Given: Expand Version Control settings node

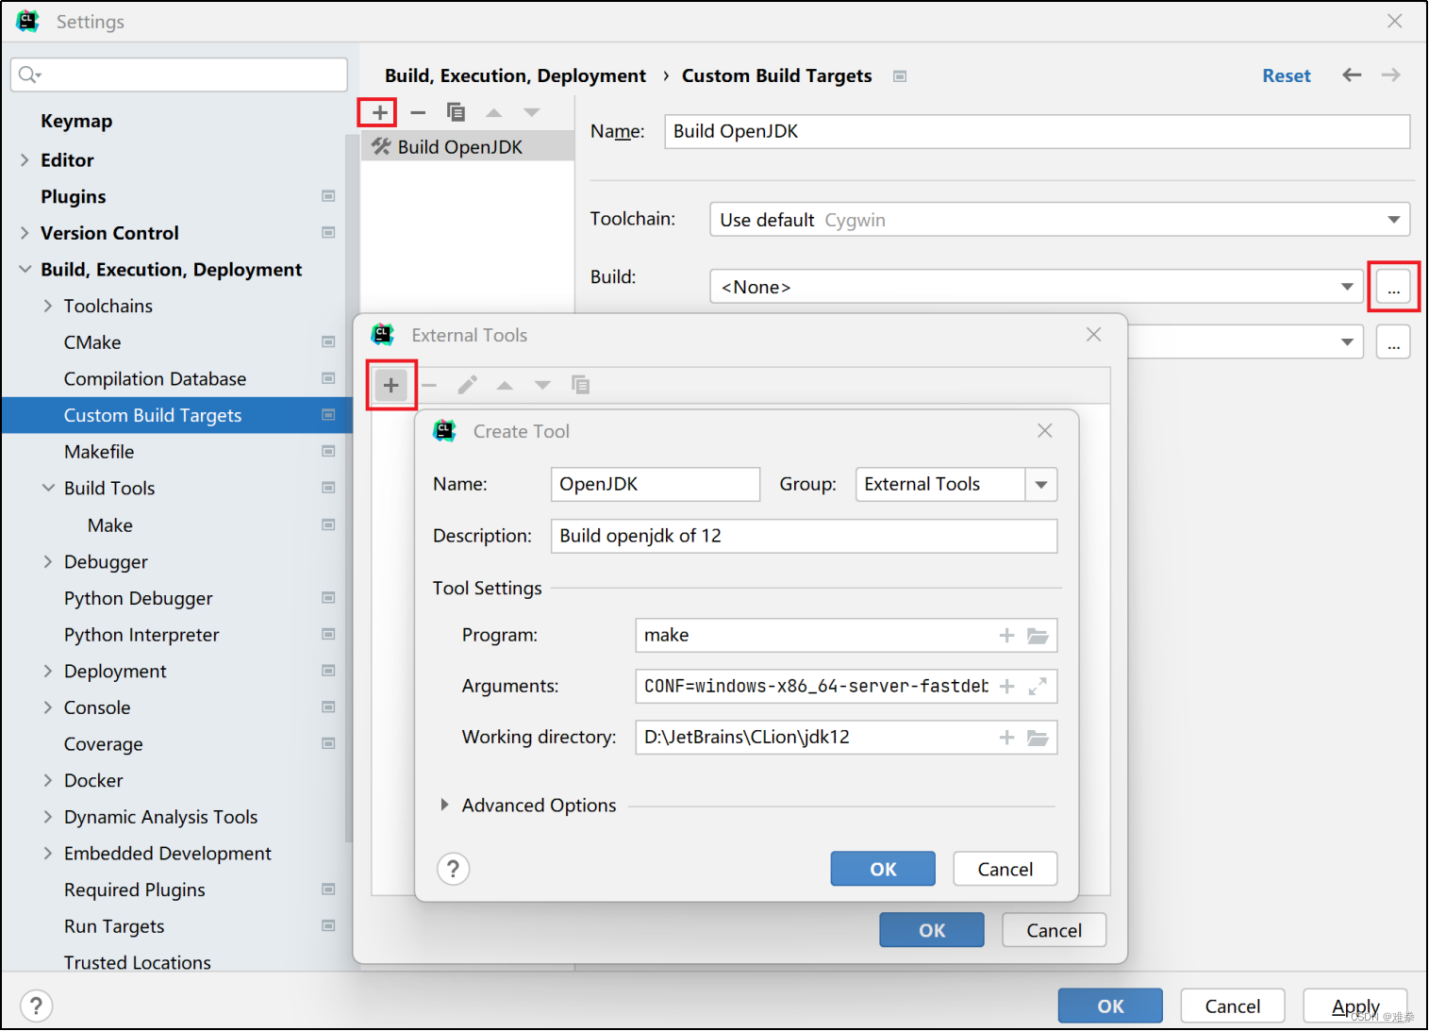Looking at the screenshot, I should (25, 233).
